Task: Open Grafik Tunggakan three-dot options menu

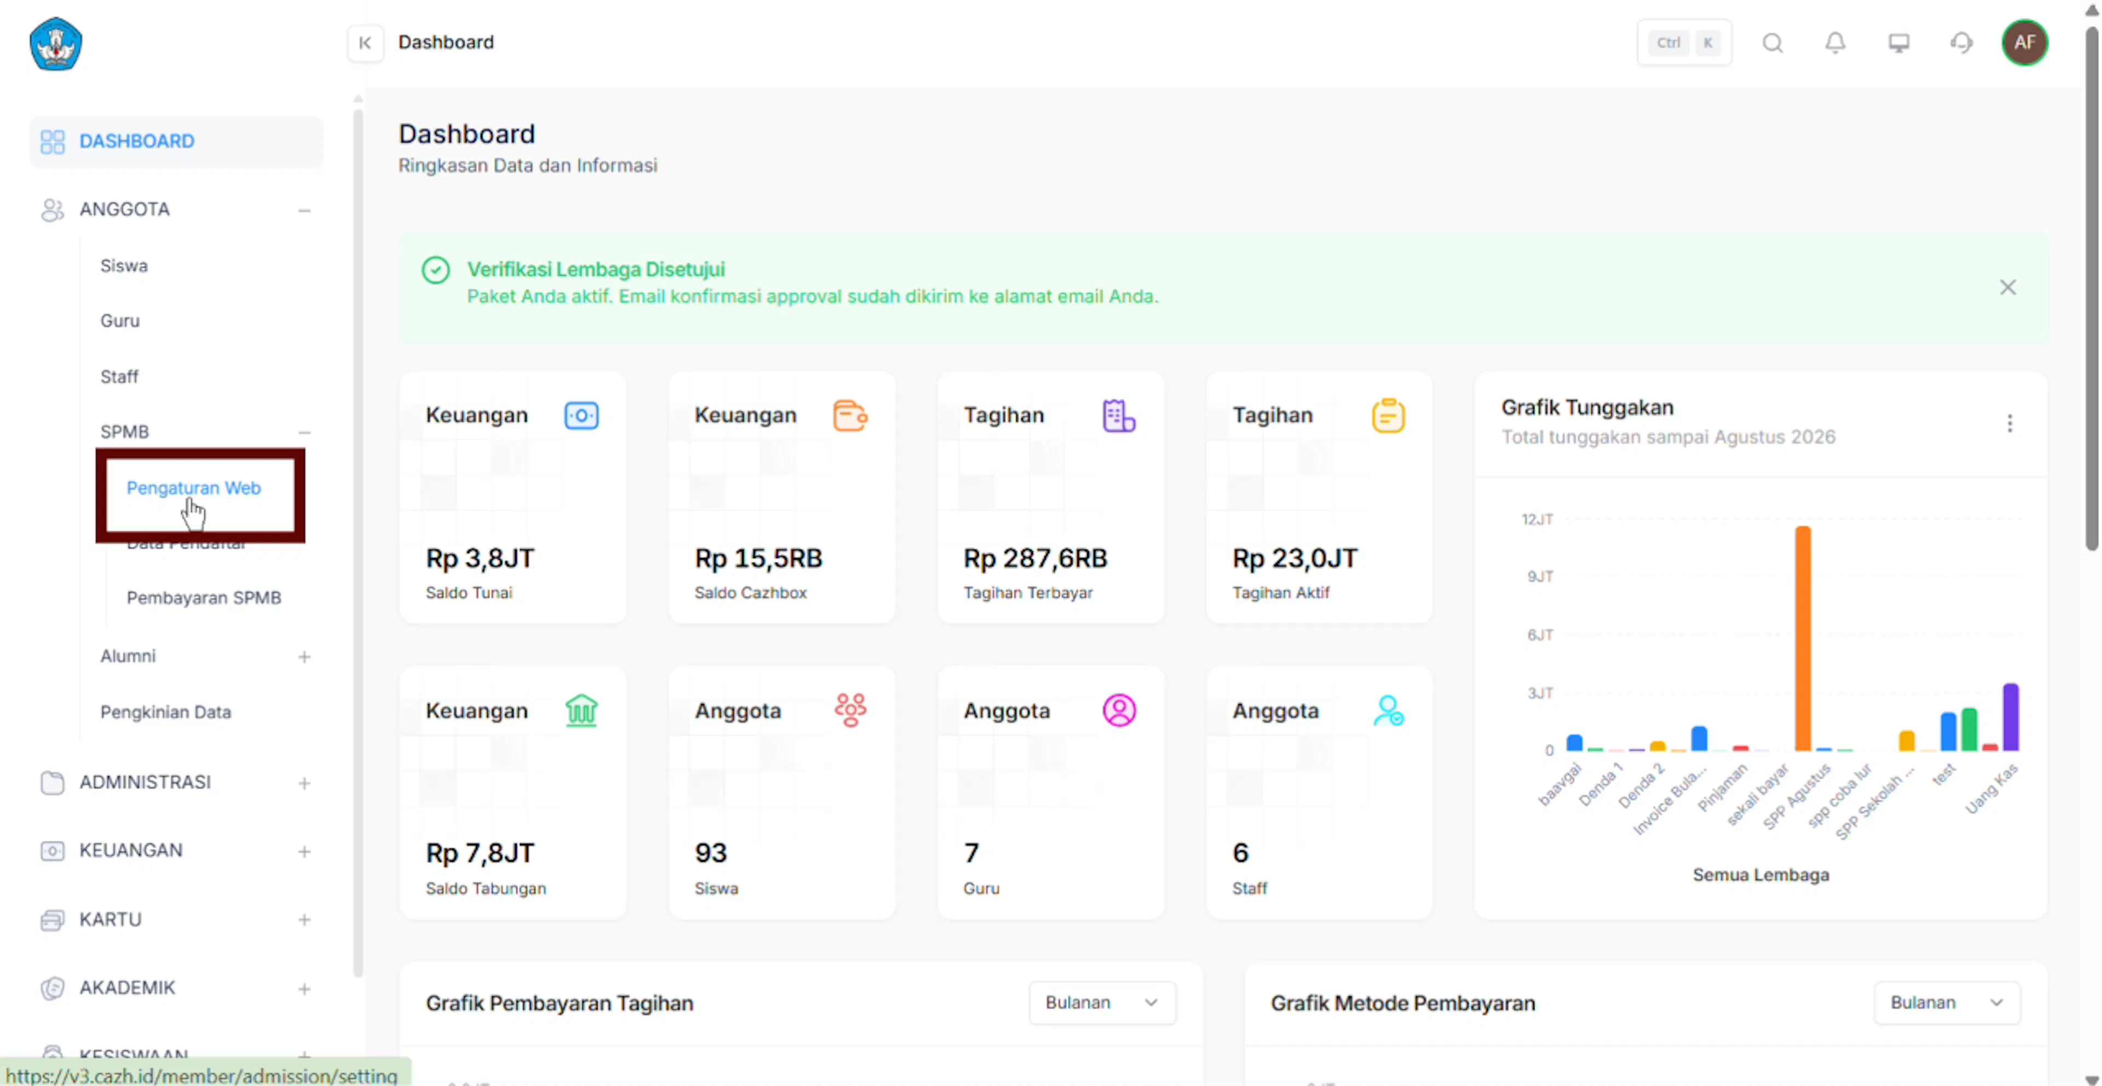Action: tap(2010, 423)
